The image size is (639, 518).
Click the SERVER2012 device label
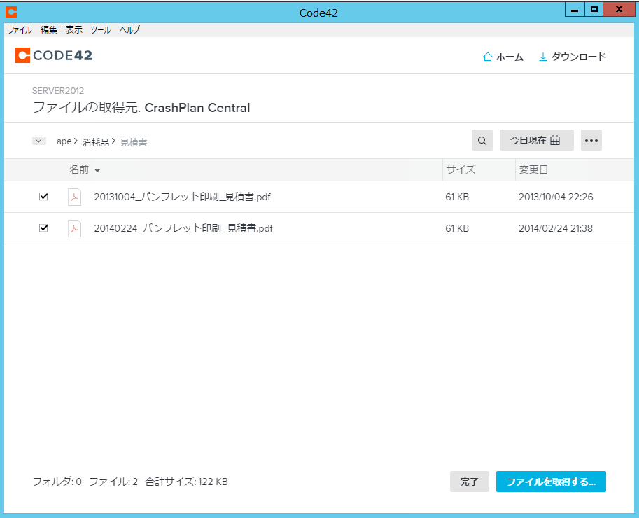click(58, 90)
